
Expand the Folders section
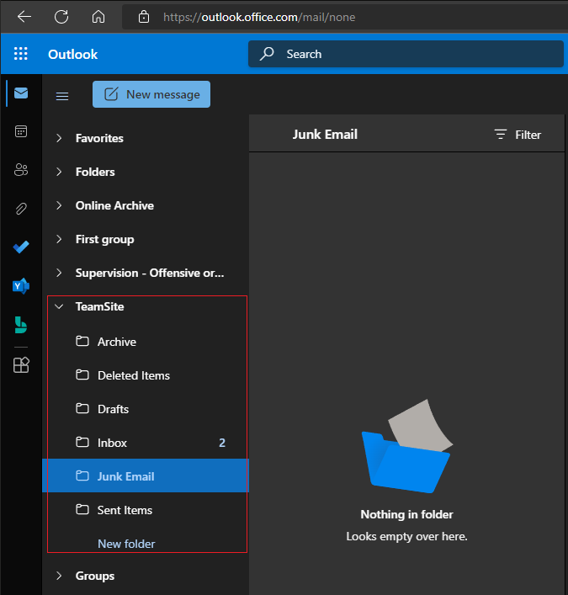[59, 172]
